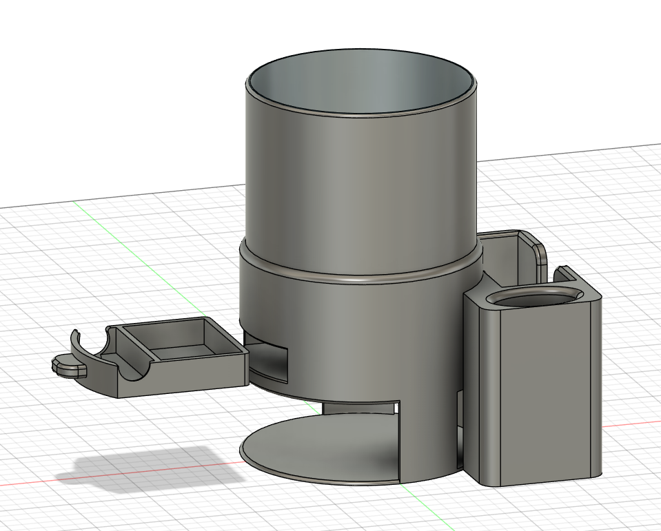Select the round tab on tray clip
Viewport: 661px width, 531px height.
(68, 364)
